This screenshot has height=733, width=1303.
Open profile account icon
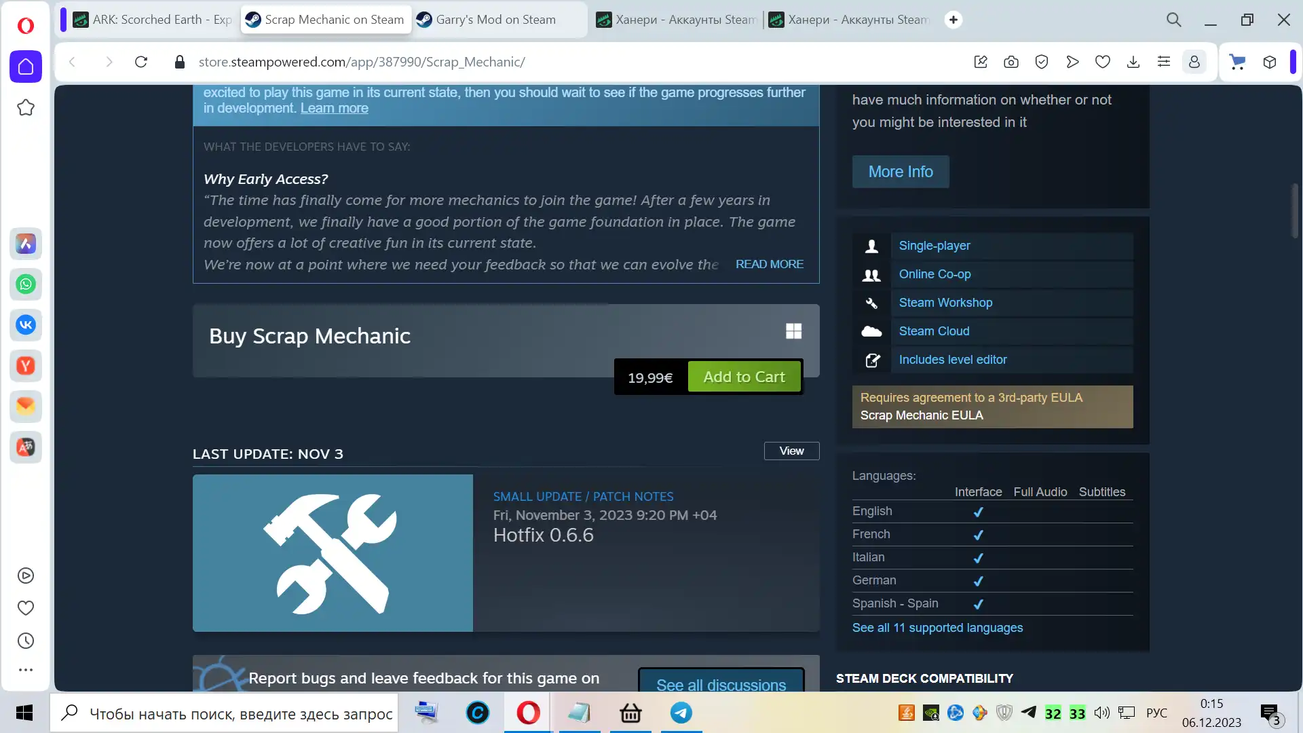point(1194,62)
